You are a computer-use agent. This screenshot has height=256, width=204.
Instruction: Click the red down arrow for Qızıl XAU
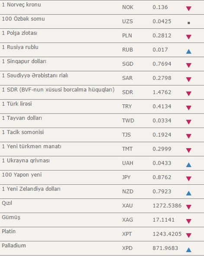[x=188, y=207]
